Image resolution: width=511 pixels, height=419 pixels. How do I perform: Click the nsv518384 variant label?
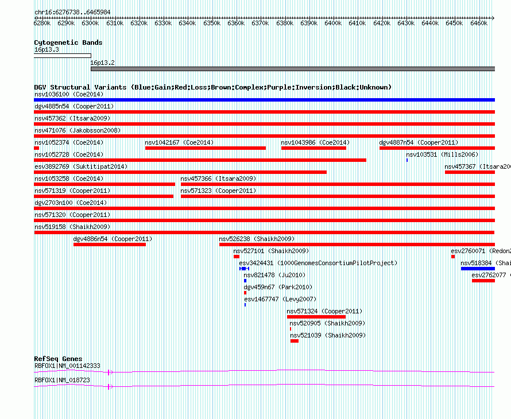pos(486,263)
